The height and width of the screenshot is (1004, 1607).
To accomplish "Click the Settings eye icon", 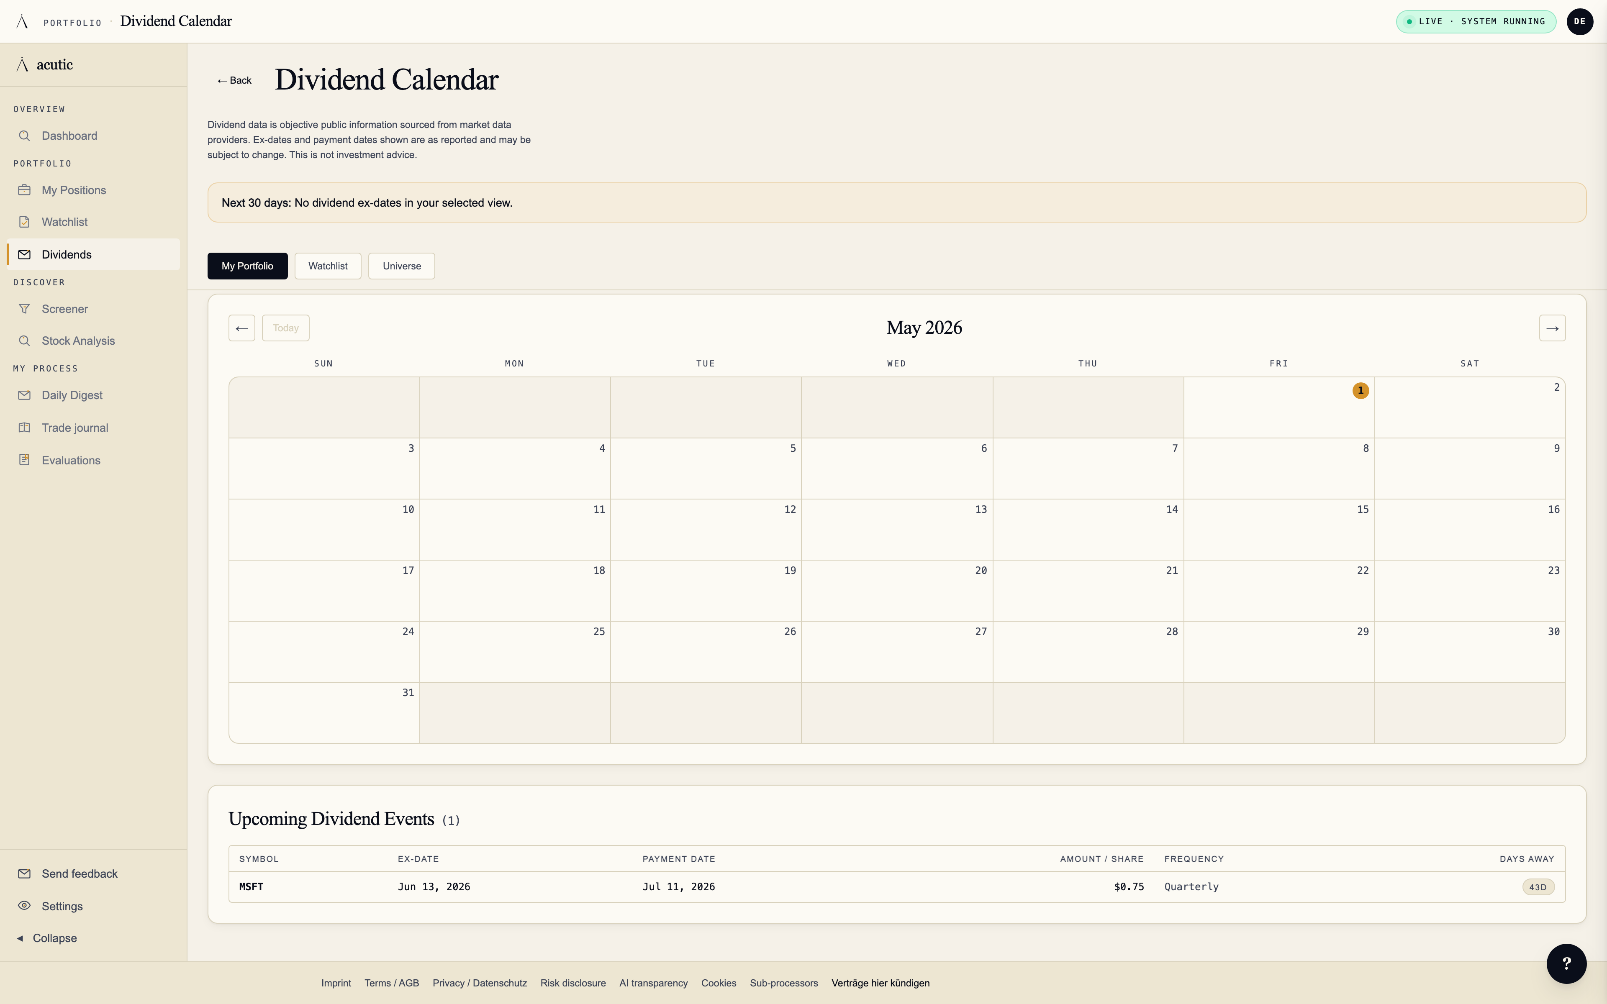I will pyautogui.click(x=25, y=906).
